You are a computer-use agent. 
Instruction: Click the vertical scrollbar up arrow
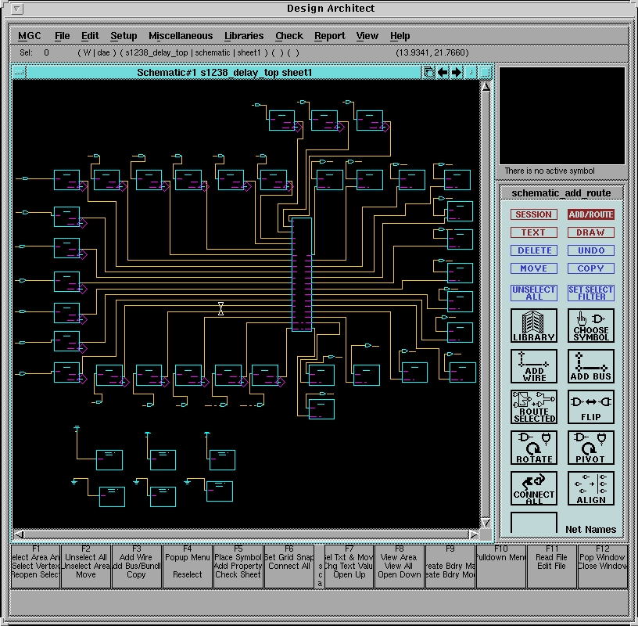coord(486,87)
